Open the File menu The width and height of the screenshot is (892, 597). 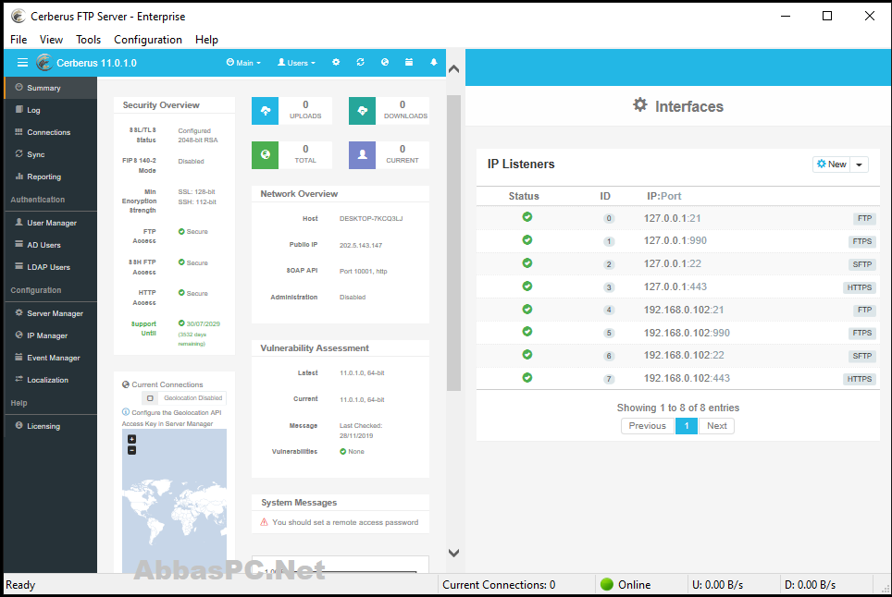[19, 39]
